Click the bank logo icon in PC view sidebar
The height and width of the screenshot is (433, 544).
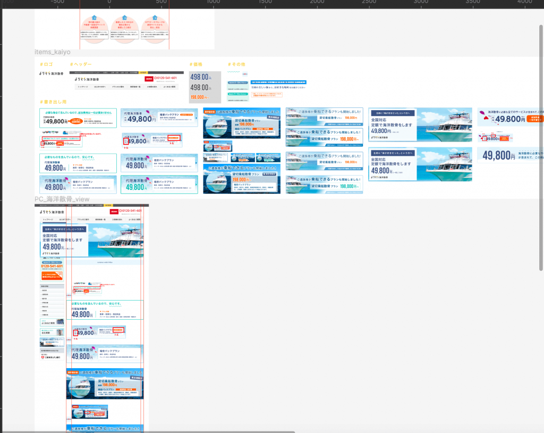[x=43, y=358]
